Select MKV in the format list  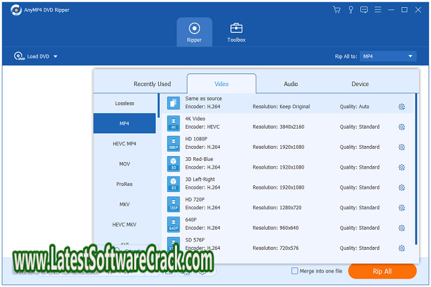coord(125,204)
